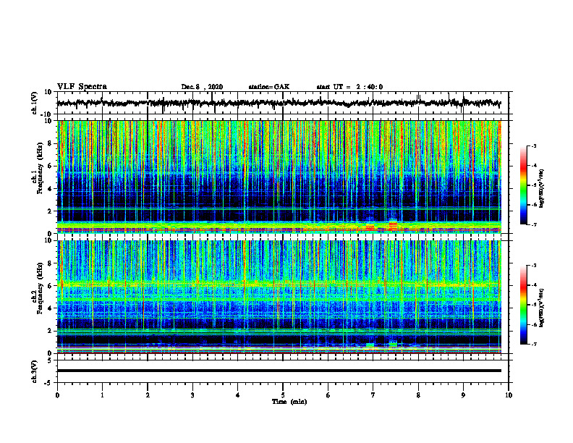
Task: Click the "station=GAK" header label
Action: [x=269, y=87]
